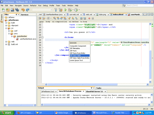Screen dimensions: 154x115
Task: Toggle the Highlight Search editor icon
Action: coord(65,18)
